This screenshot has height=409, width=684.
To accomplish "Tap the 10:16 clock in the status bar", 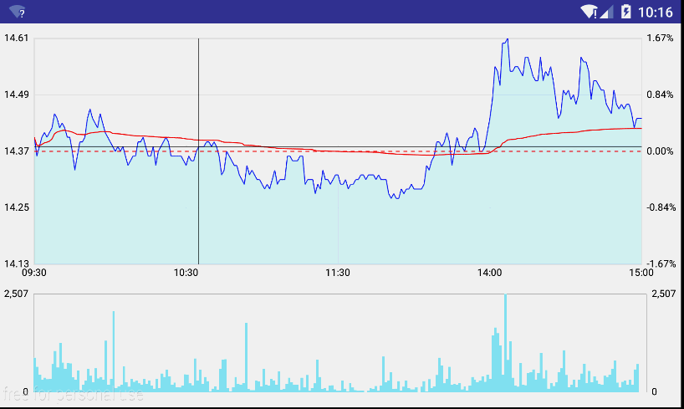I will [655, 12].
